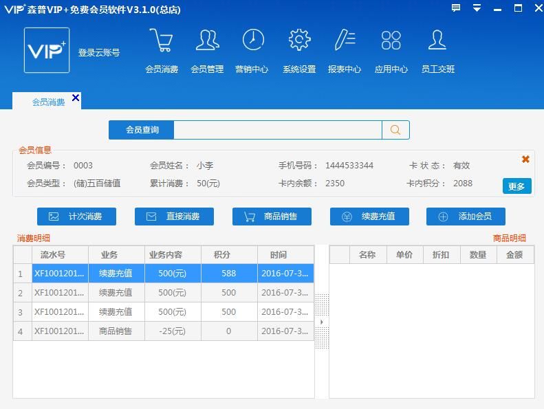Click the VIP+ logo
Image resolution: width=544 pixels, height=409 pixels.
47,50
